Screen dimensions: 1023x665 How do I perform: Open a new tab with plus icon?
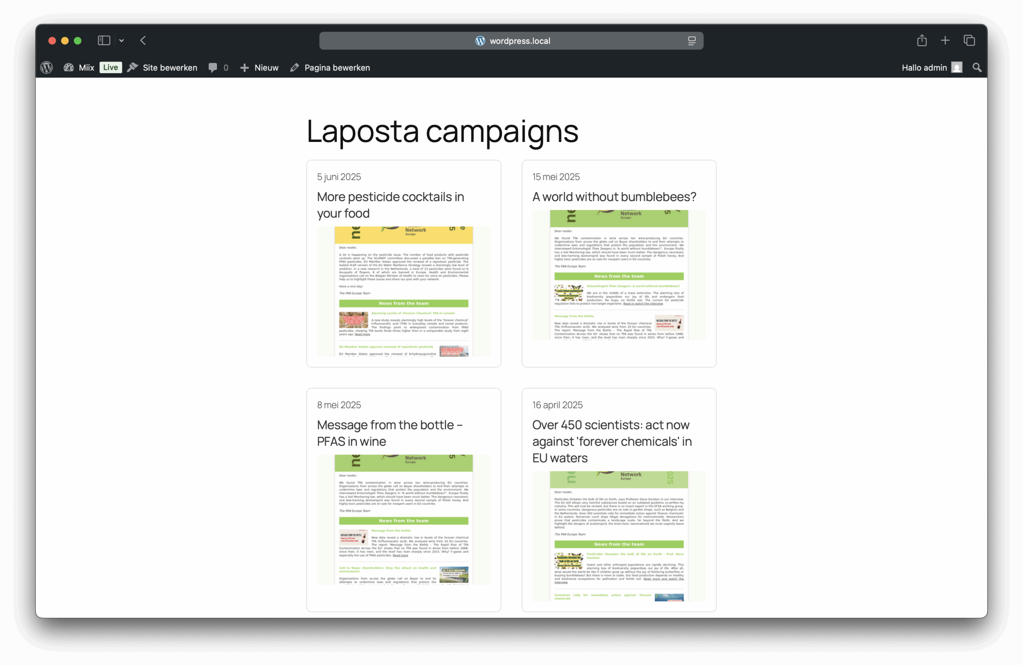pos(945,40)
